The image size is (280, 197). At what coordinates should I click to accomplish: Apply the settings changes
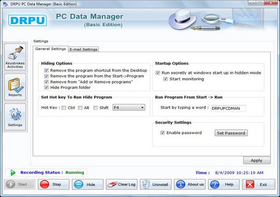point(257,160)
